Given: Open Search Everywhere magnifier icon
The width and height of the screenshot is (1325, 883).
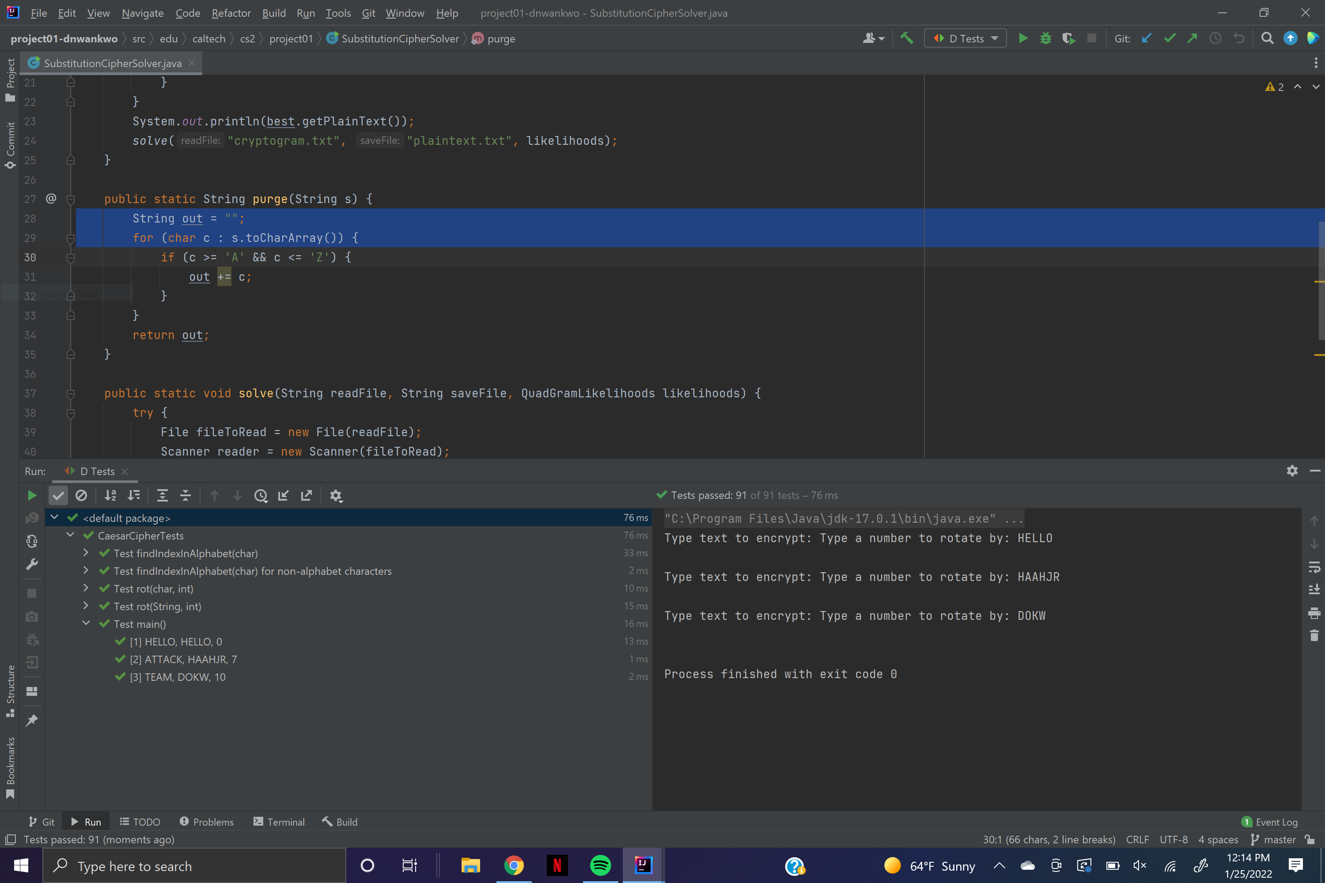Looking at the screenshot, I should pos(1267,38).
